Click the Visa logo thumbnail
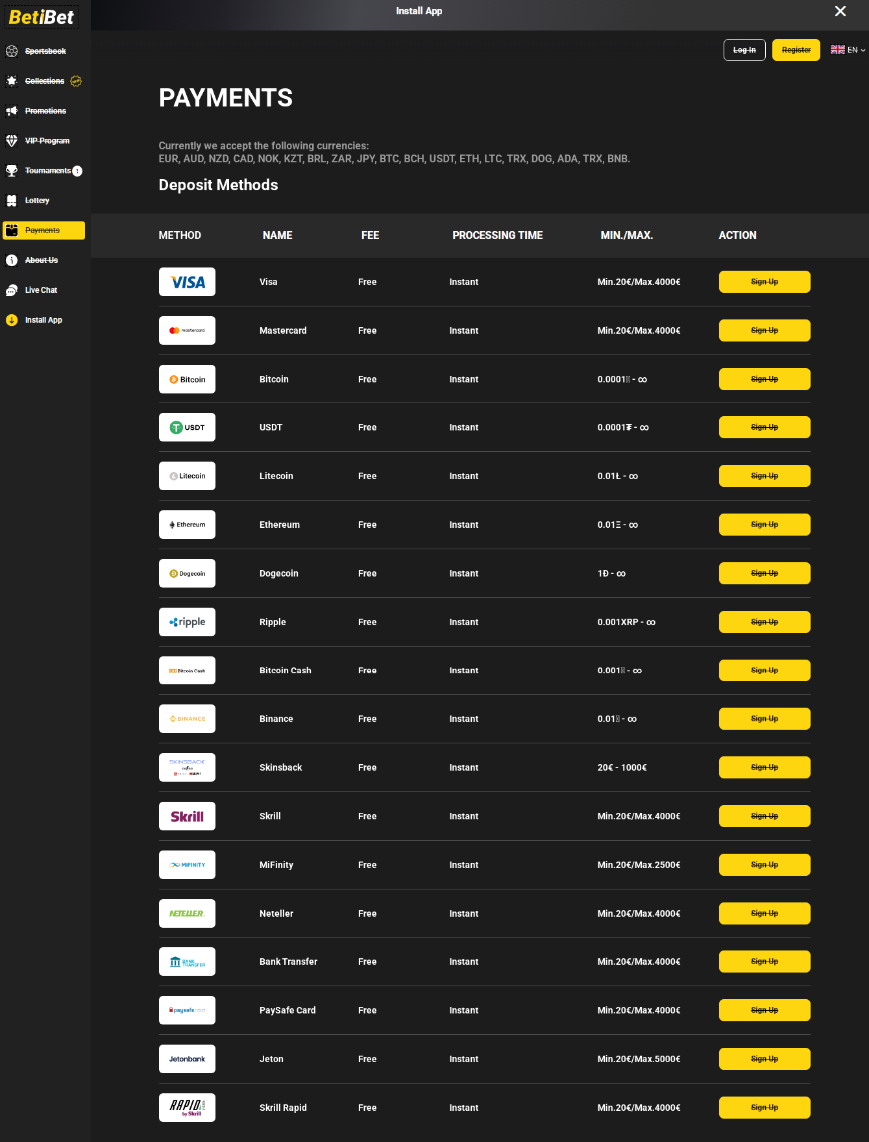869x1142 pixels. click(x=187, y=282)
